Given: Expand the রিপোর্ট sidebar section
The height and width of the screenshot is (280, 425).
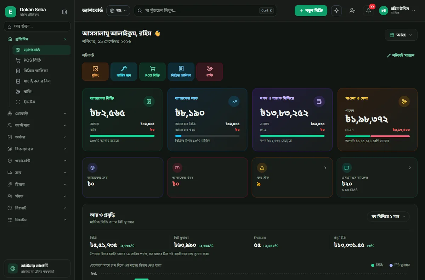Looking at the screenshot, I should 37,208.
